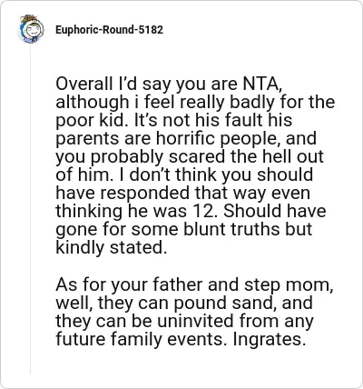The height and width of the screenshot is (389, 363).
Task: Open the Euphoric-Round-5182 user profile
Action: click(109, 30)
